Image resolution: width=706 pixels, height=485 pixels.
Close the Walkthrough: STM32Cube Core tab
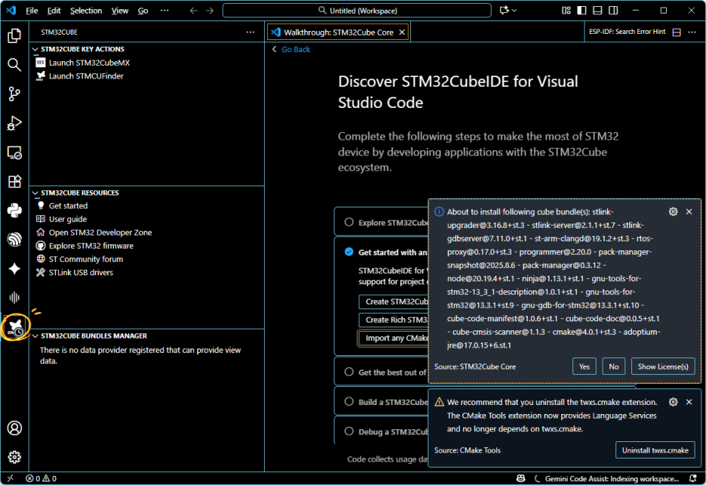pyautogui.click(x=401, y=32)
